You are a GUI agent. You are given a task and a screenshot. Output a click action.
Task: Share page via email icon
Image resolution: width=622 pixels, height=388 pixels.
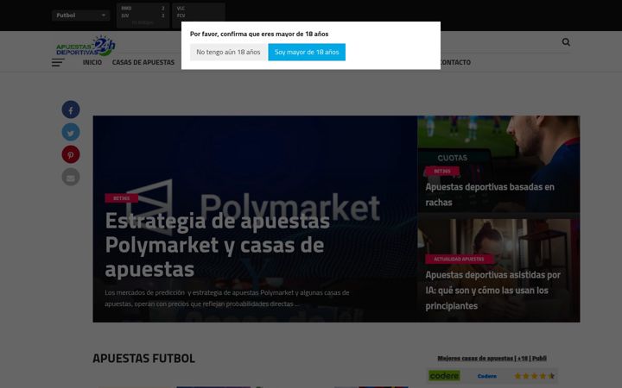71,177
